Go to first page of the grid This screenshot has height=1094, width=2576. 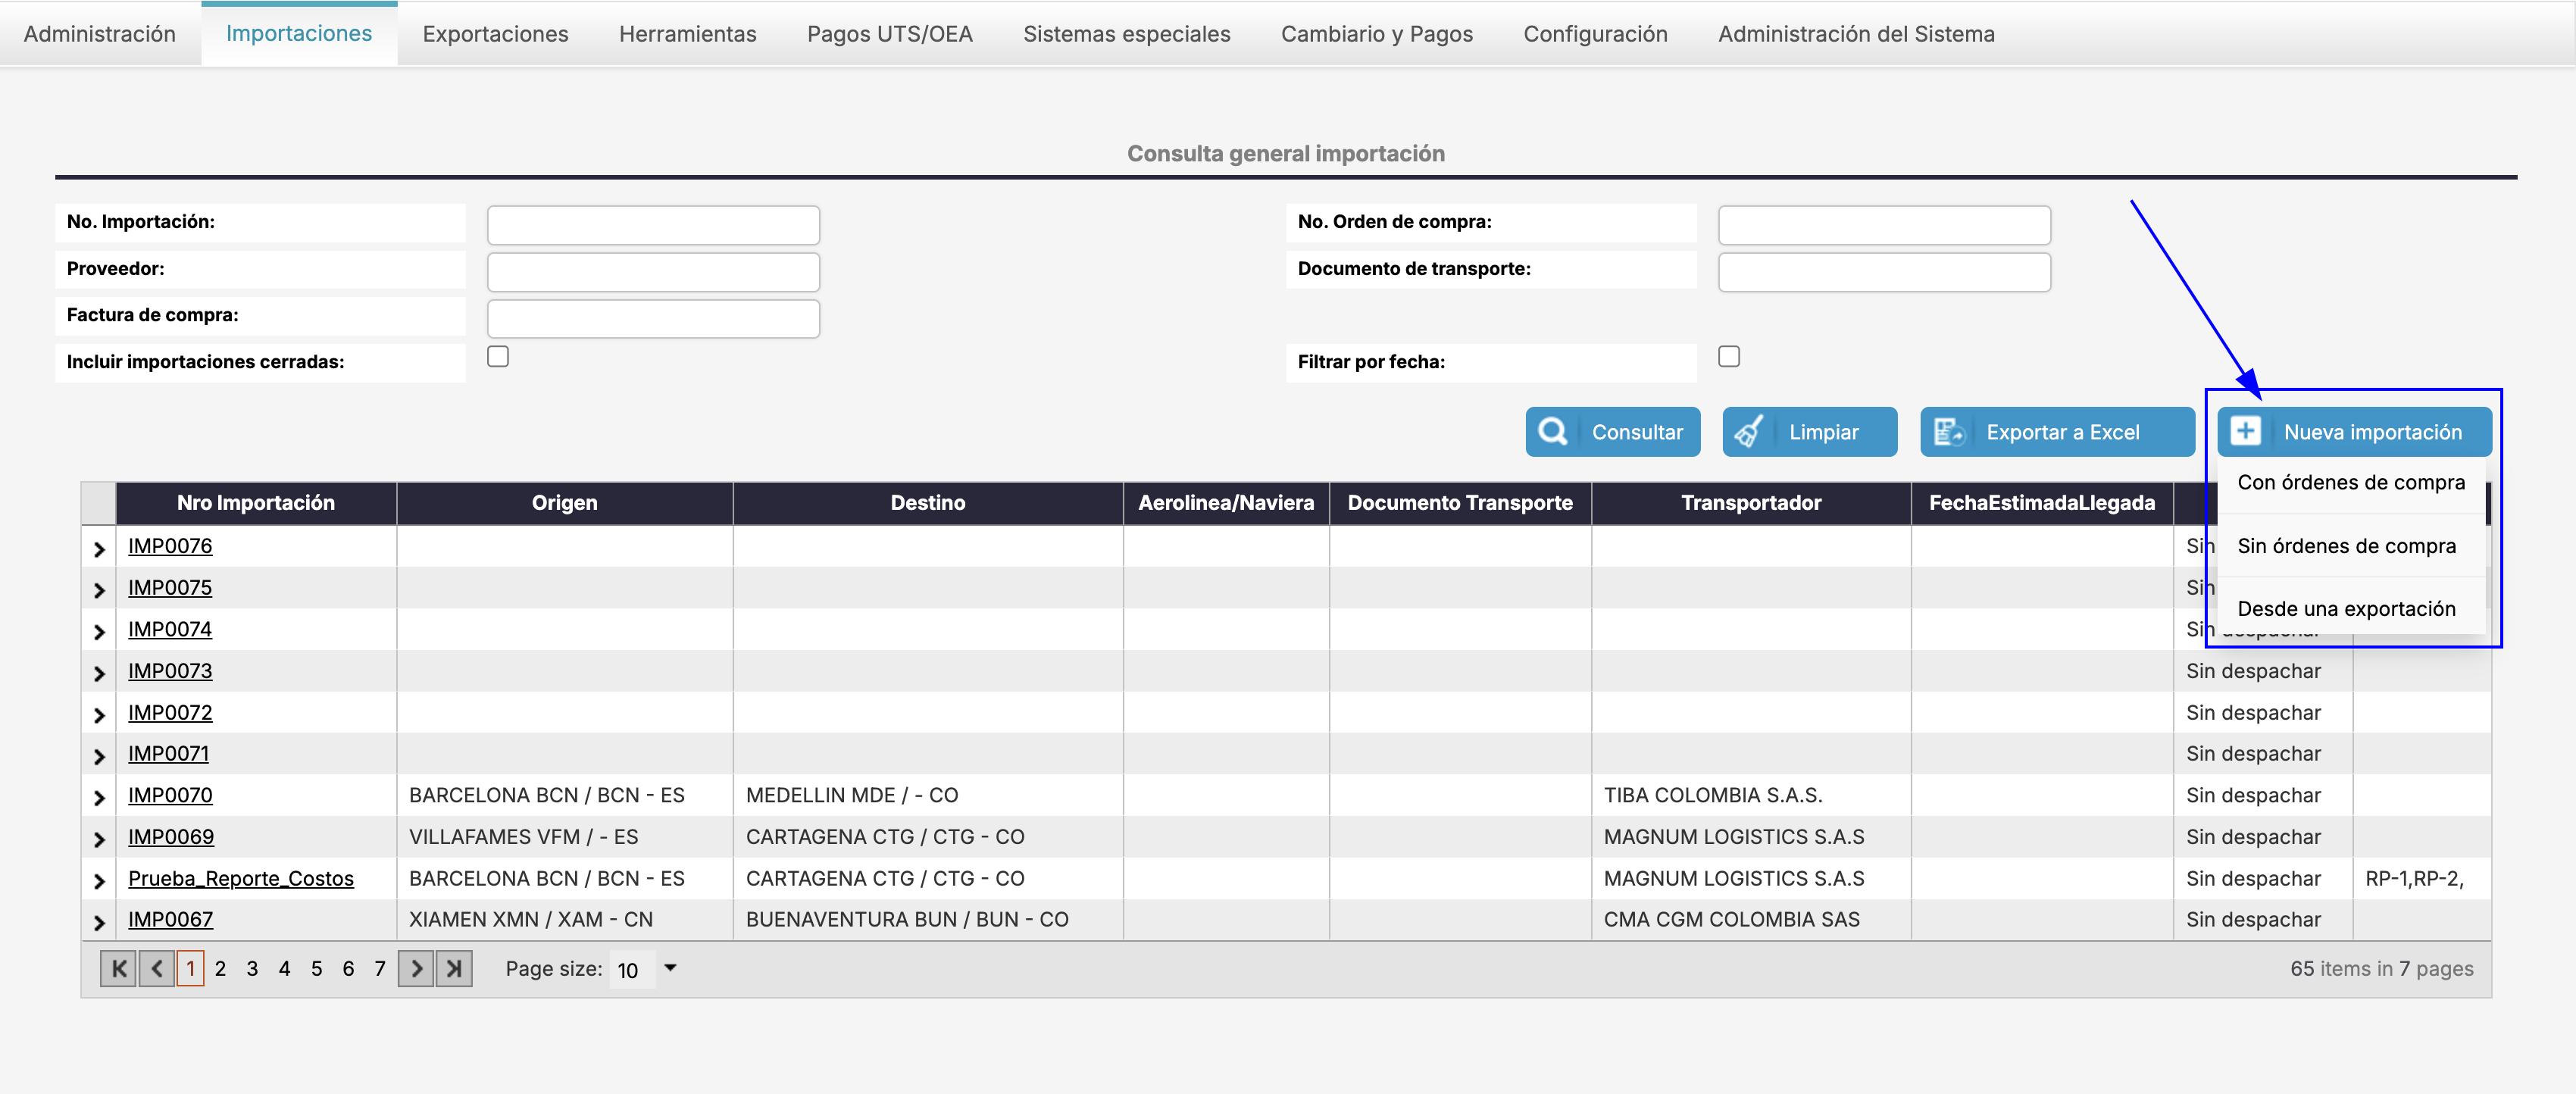coord(118,968)
